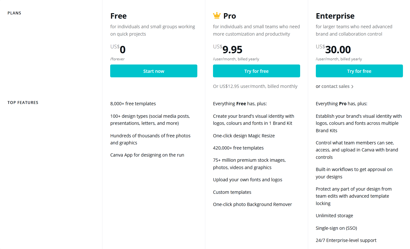410x249 pixels.
Task: Click the Pro plan crown icon
Action: (217, 15)
